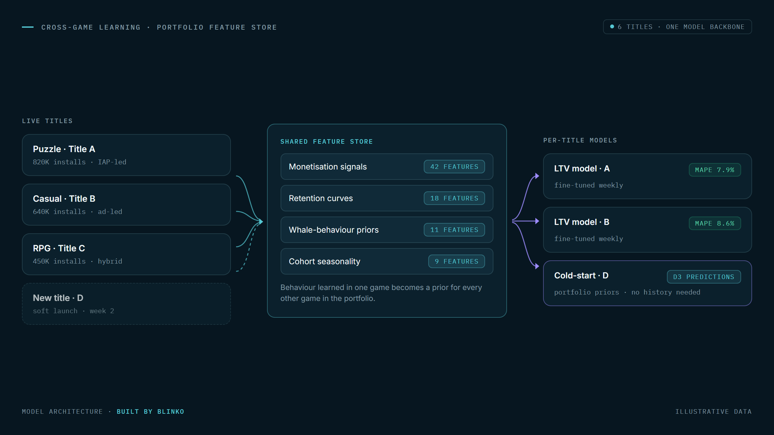Select the RPG · Title C card
The height and width of the screenshot is (435, 774).
[x=126, y=254]
